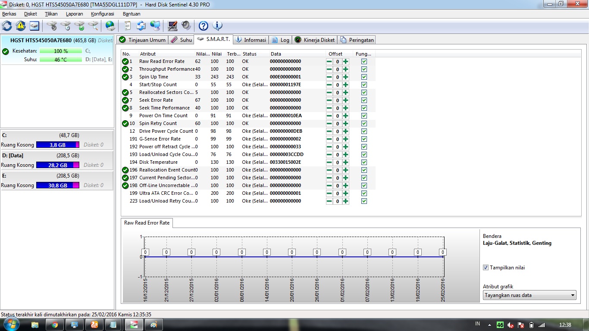Click the envelope with blue arrows toolbar icon
The image size is (589, 331).
(141, 26)
